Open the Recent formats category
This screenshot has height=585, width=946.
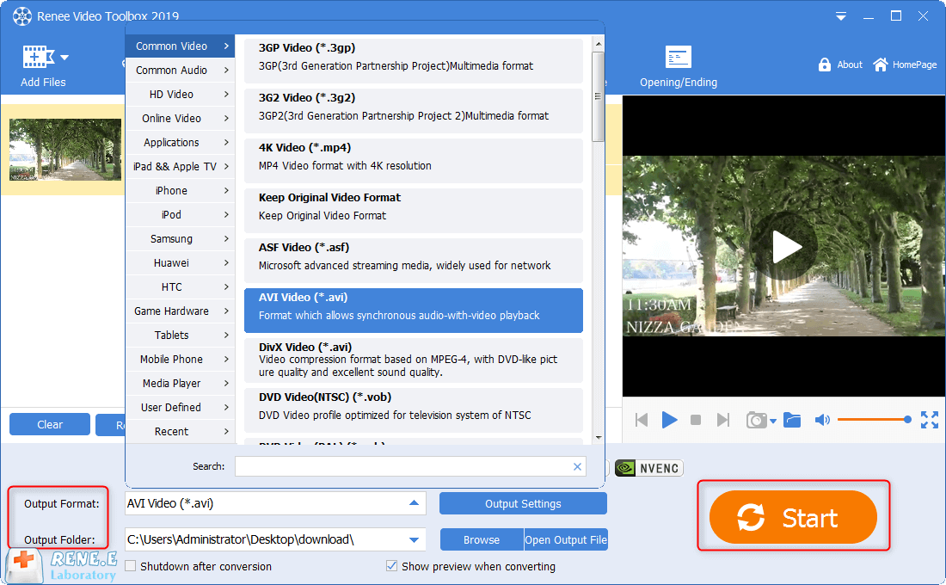click(180, 432)
